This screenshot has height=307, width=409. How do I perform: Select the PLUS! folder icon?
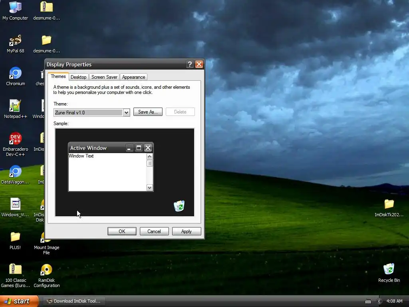click(x=15, y=240)
